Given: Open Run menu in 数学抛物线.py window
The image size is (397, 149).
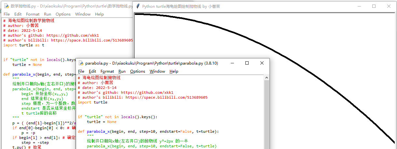Looking at the screenshot, I should [48, 14].
